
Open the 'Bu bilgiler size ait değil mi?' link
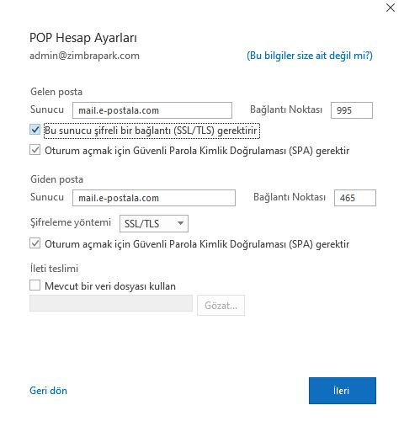pos(310,56)
